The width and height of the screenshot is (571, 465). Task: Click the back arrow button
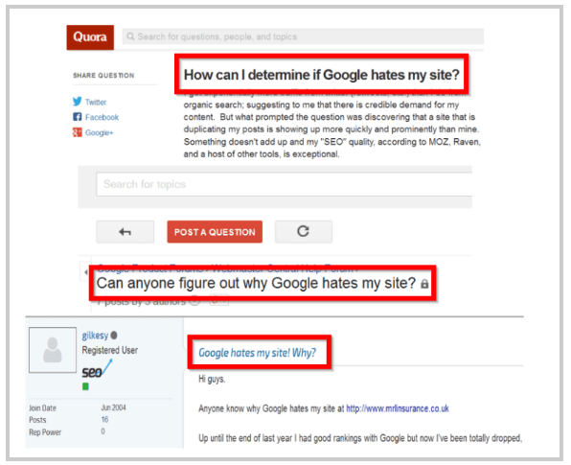coord(126,232)
